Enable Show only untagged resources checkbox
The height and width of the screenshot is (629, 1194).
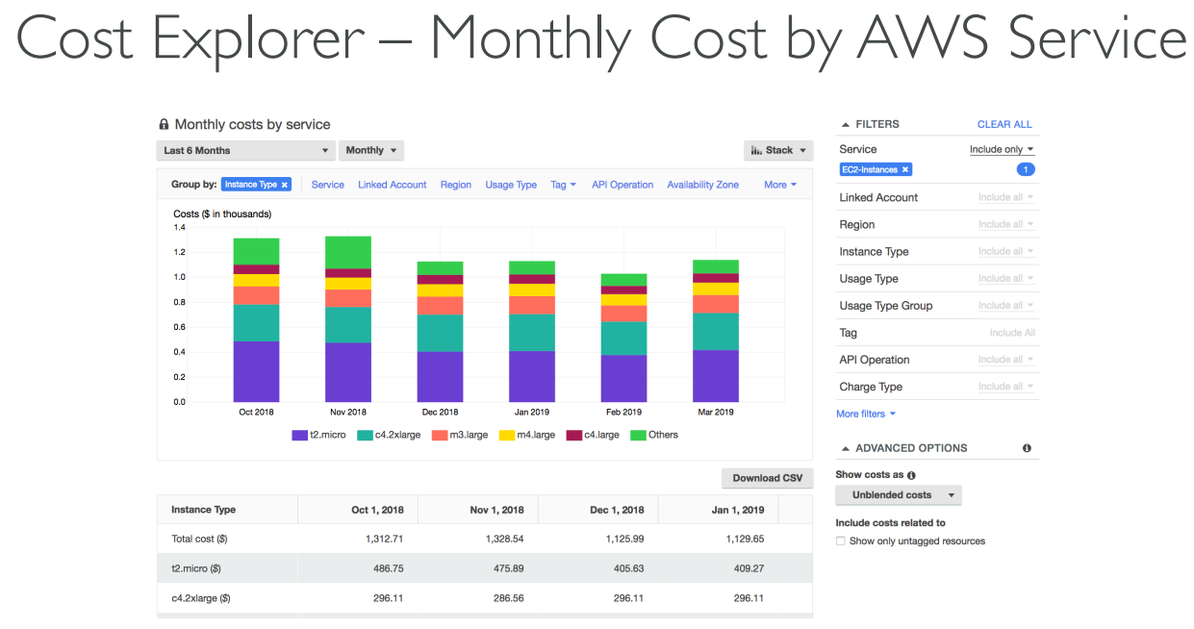click(x=841, y=541)
